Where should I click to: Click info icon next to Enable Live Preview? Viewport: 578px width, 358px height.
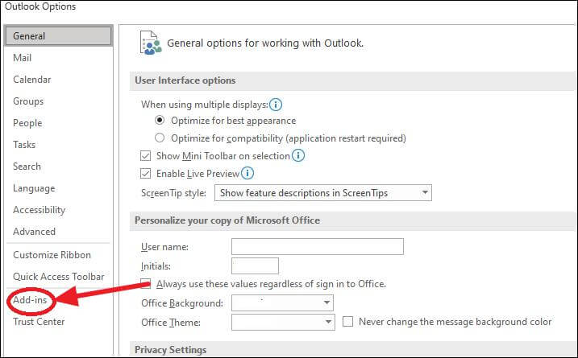pos(247,173)
